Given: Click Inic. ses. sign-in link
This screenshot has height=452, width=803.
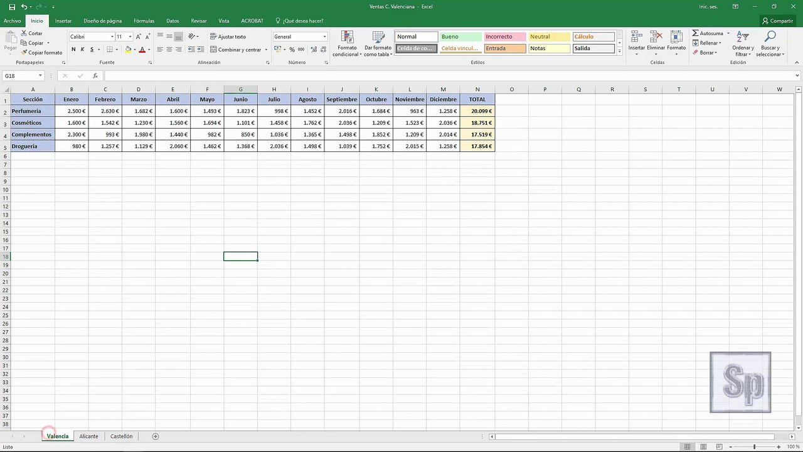Looking at the screenshot, I should (x=708, y=6).
